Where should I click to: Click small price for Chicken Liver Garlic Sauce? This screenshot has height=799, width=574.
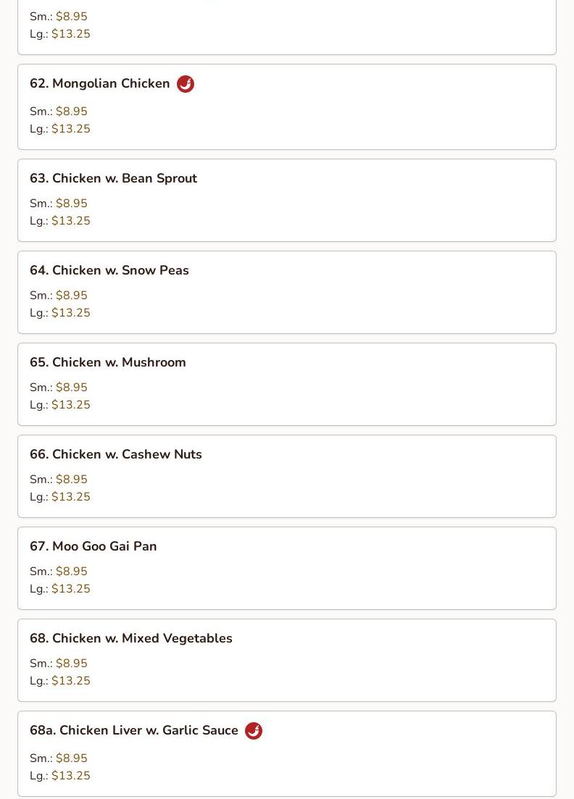tap(71, 758)
